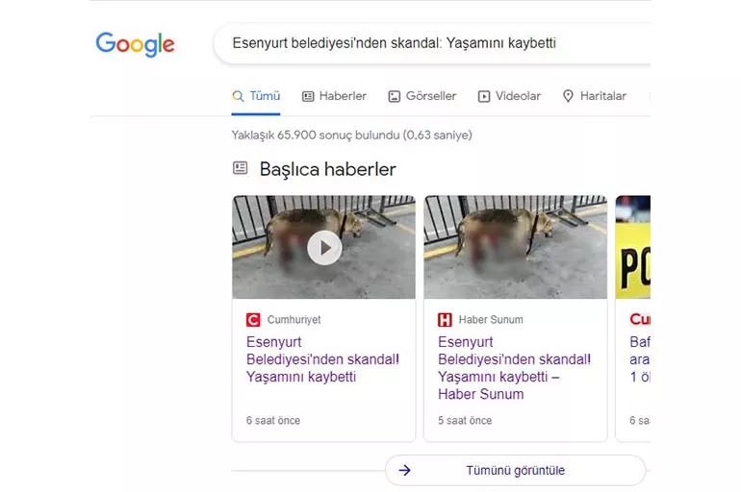Open the Cumhuriyet article headline link
This screenshot has height=492, width=741.
[x=322, y=359]
